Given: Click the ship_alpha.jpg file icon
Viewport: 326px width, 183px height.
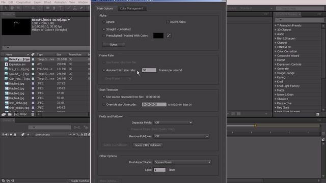Looking at the screenshot, I should [7, 103].
